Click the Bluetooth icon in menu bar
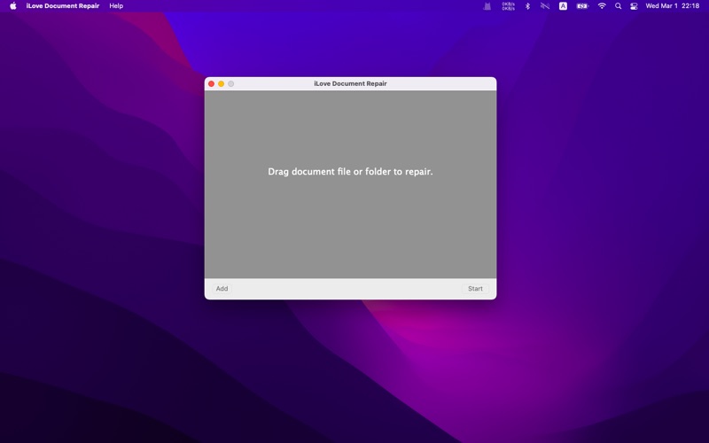The image size is (709, 443). click(527, 6)
